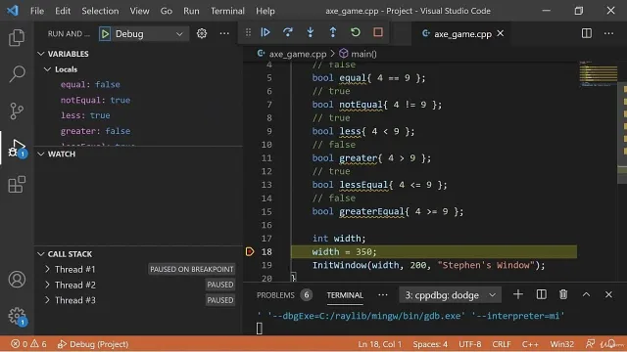Toggle breakpoint on line 18

[x=250, y=252]
